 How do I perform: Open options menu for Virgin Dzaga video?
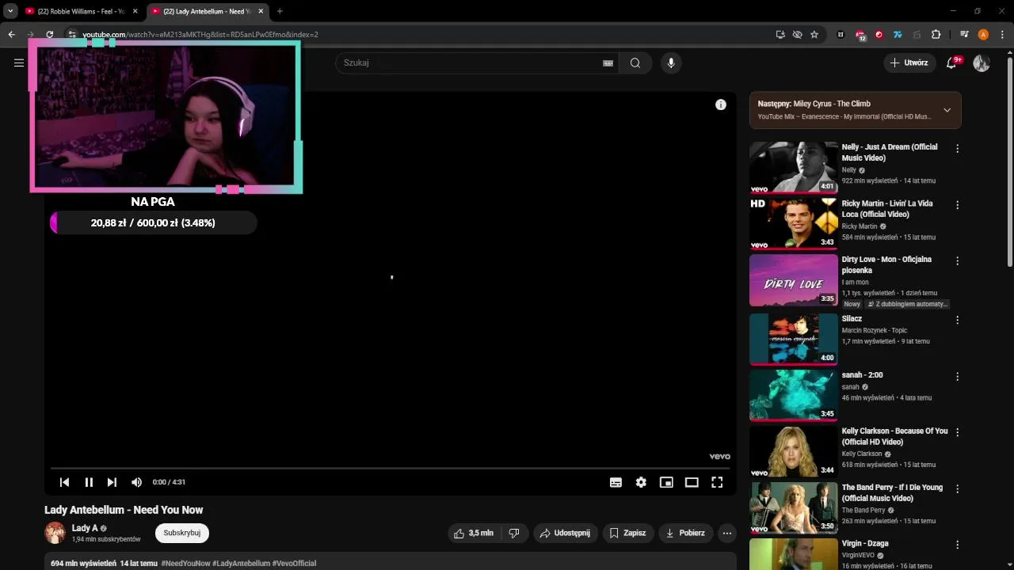957,545
